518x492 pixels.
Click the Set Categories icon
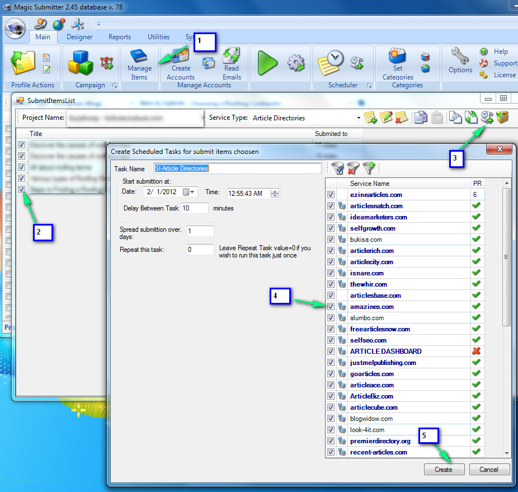pyautogui.click(x=397, y=55)
